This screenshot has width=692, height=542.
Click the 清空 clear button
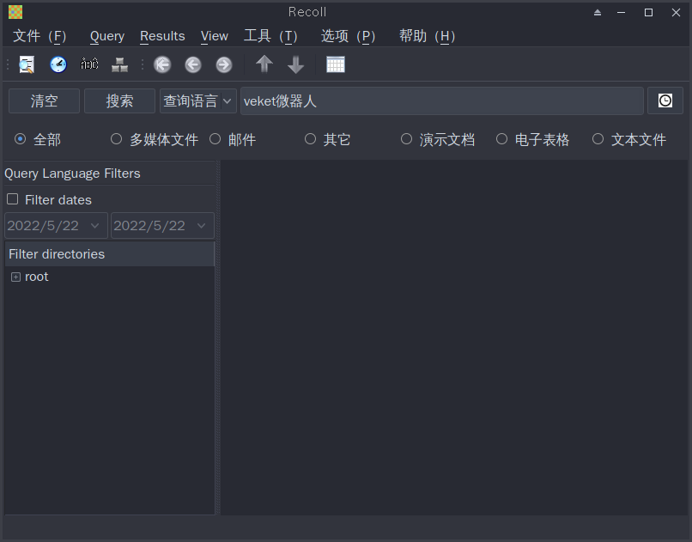(x=44, y=101)
